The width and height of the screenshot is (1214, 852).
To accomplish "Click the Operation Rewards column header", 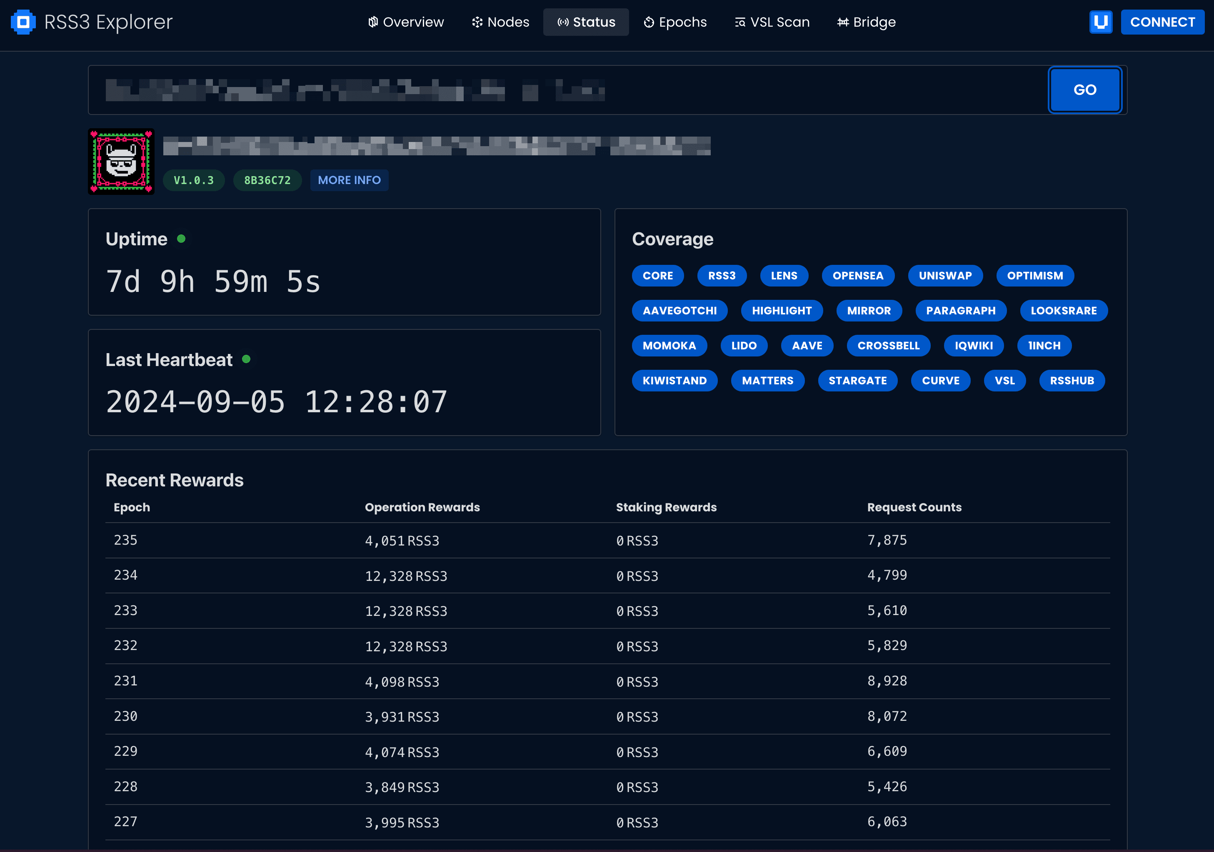I will 422,507.
